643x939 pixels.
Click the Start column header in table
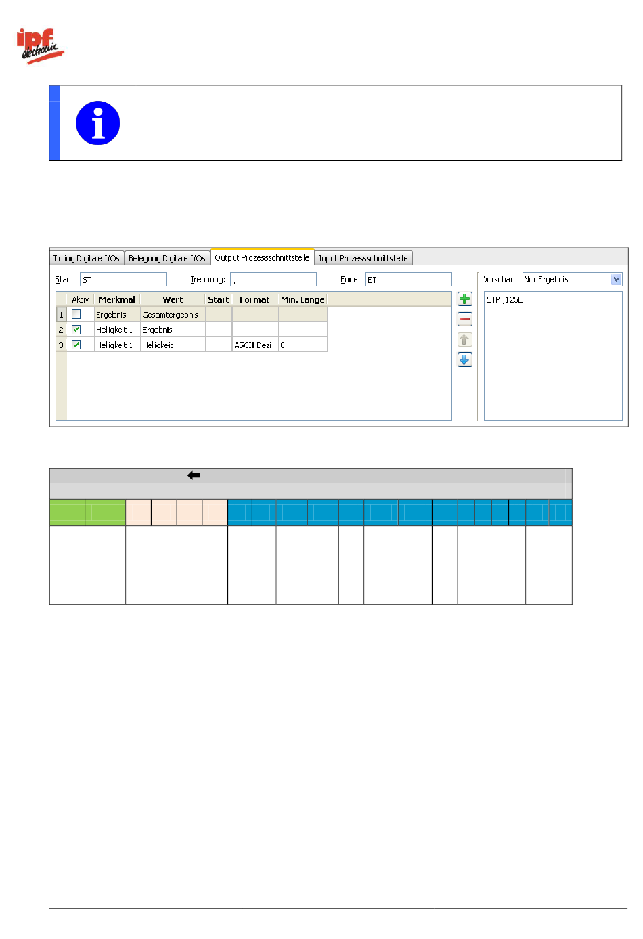pyautogui.click(x=219, y=299)
